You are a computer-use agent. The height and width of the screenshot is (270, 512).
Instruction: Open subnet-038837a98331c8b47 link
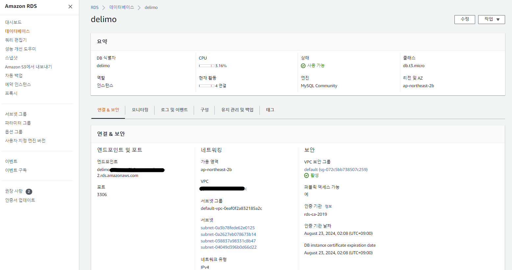coord(228,241)
